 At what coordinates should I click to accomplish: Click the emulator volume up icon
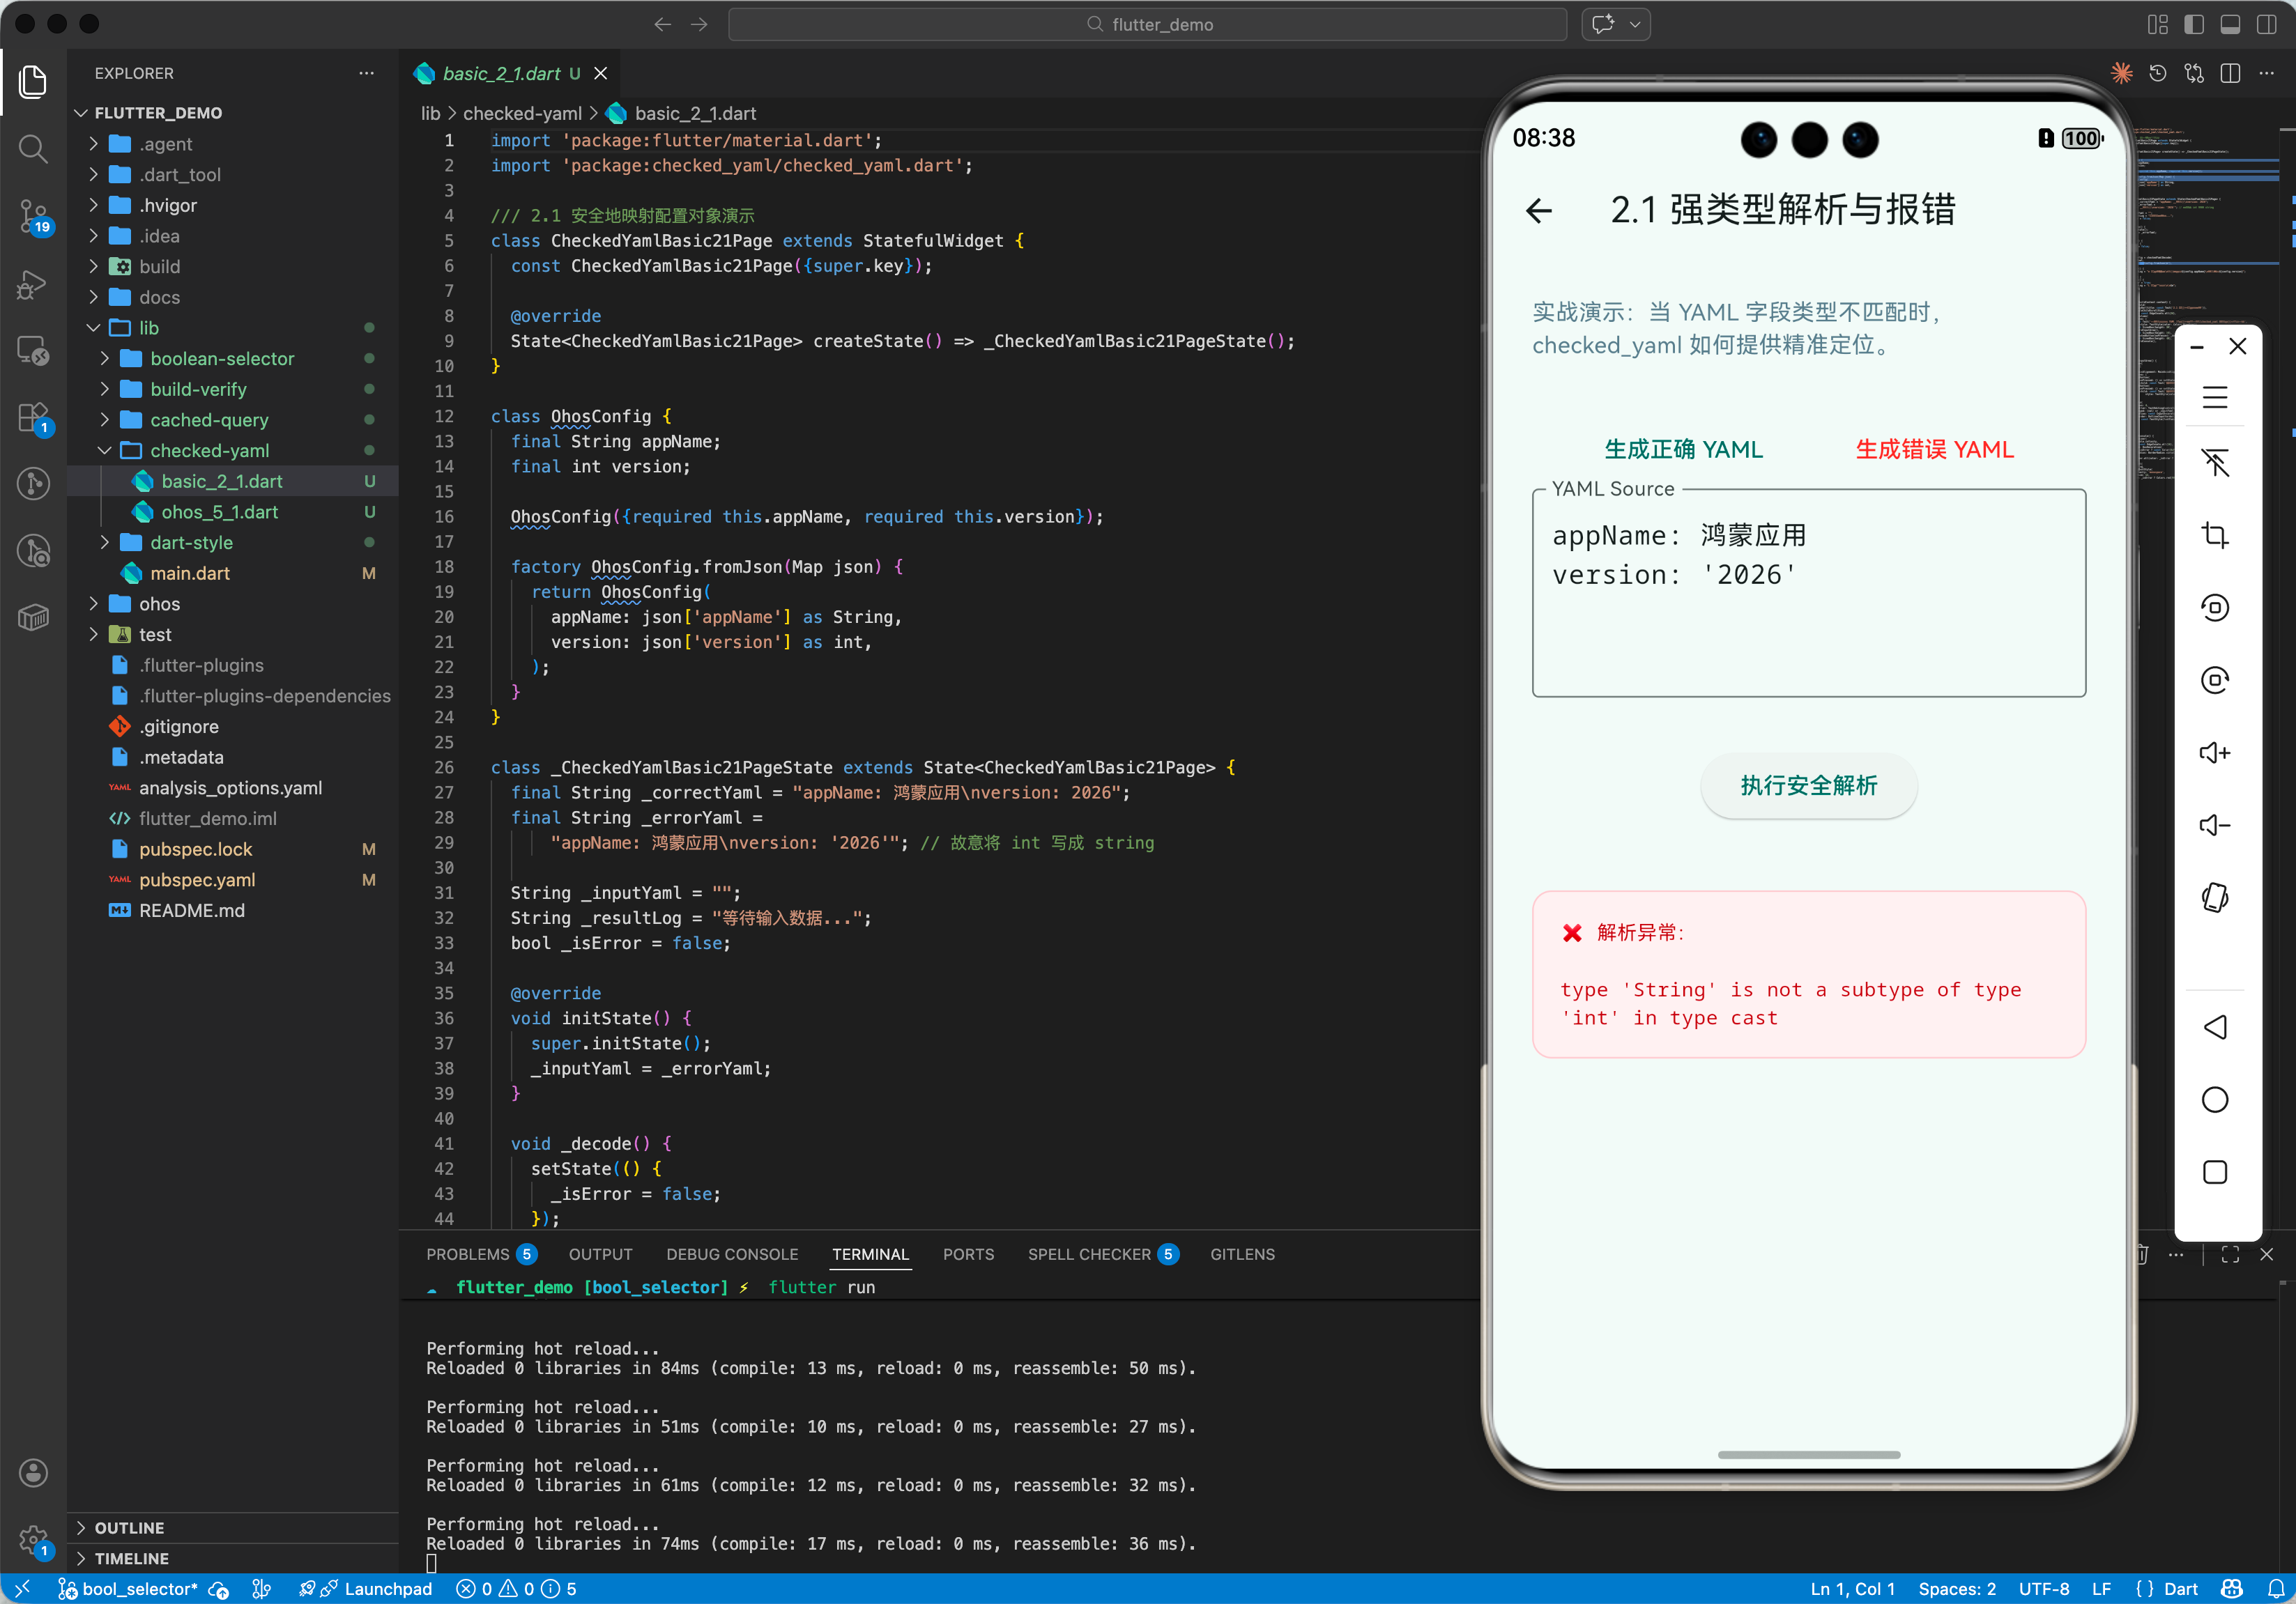point(2214,753)
